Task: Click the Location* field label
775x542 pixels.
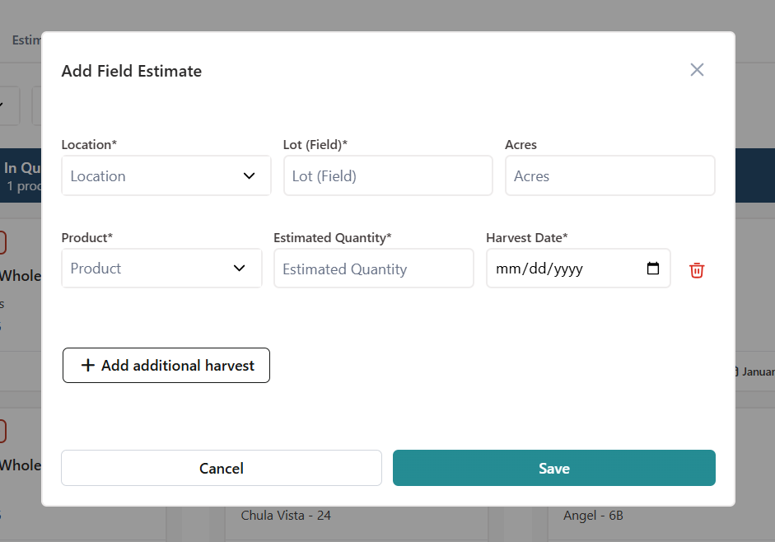Action: coord(89,145)
